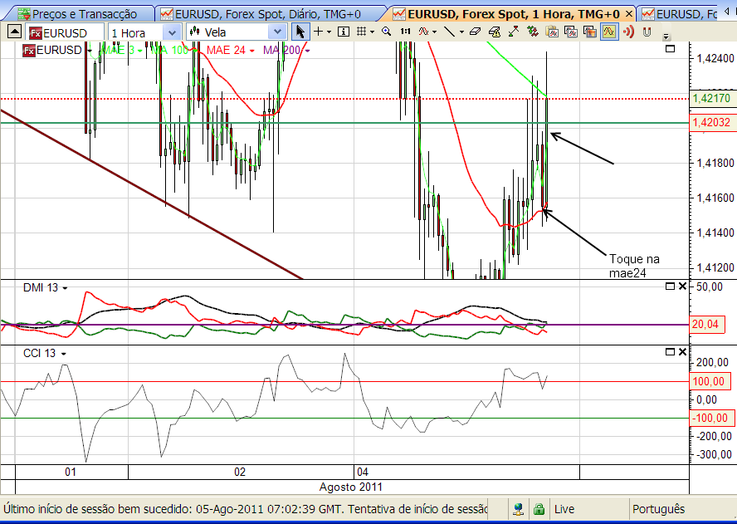This screenshot has width=737, height=524.
Task: Click the Português language status entry
Action: tap(658, 509)
